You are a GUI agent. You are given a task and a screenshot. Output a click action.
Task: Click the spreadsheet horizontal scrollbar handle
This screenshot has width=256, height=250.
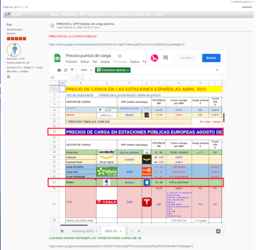[x=74, y=225]
